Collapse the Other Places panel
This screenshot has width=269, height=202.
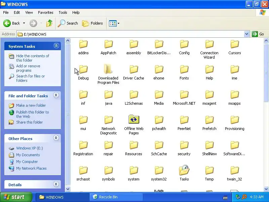pos(56,138)
